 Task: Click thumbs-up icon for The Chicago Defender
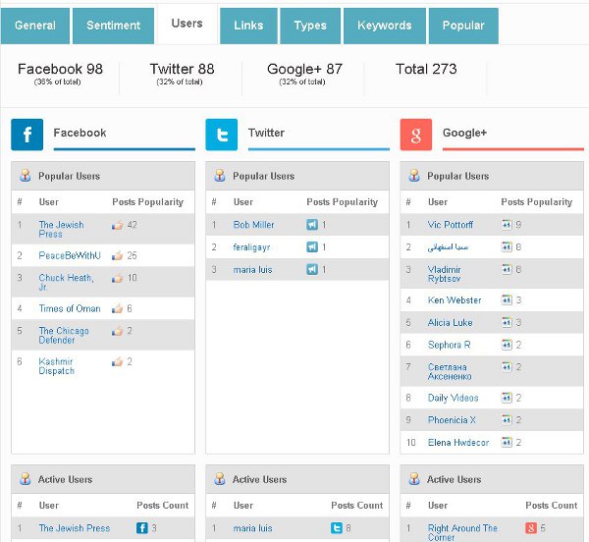pos(118,331)
